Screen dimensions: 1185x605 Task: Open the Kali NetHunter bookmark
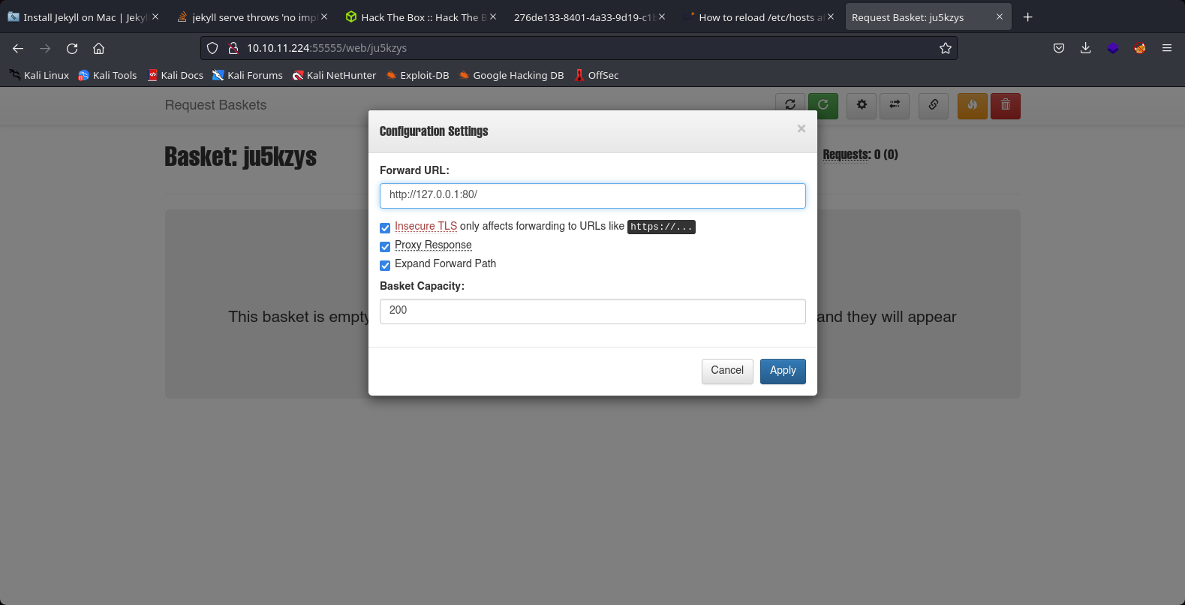[334, 75]
